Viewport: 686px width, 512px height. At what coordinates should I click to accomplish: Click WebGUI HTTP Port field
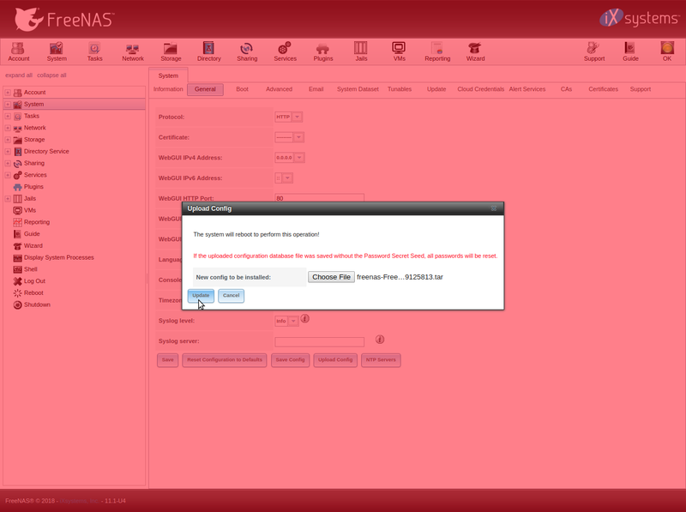point(319,198)
